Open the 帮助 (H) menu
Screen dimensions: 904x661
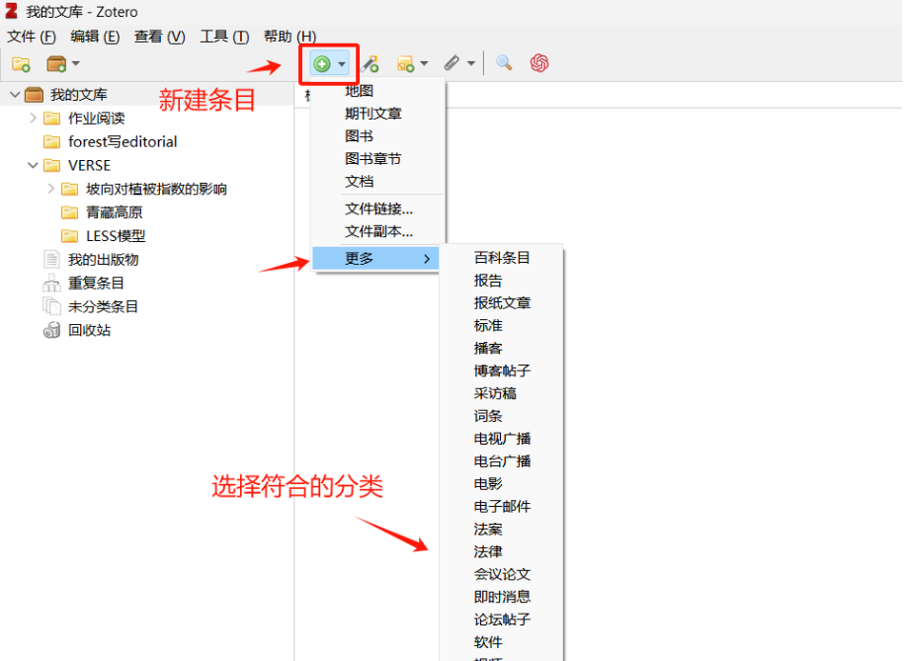tap(290, 37)
